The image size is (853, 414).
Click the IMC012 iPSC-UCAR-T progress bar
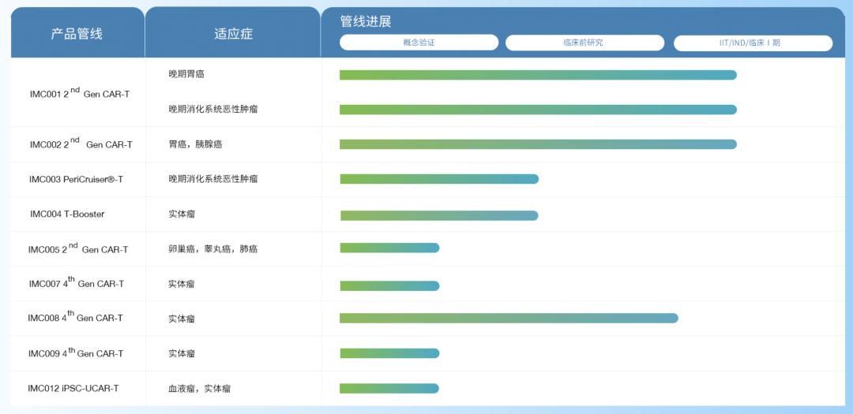(389, 389)
